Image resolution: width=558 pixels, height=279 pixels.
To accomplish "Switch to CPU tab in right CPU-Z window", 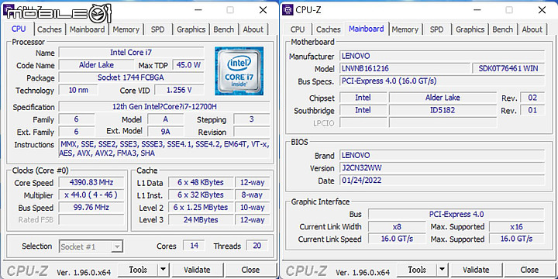I will [298, 29].
